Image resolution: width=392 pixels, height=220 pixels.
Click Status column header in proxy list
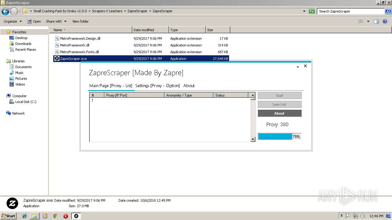(x=231, y=95)
